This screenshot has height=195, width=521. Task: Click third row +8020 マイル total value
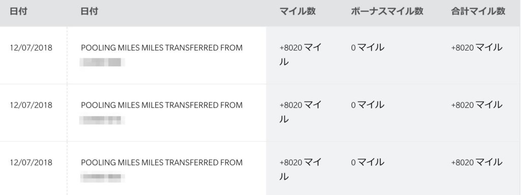point(477,163)
